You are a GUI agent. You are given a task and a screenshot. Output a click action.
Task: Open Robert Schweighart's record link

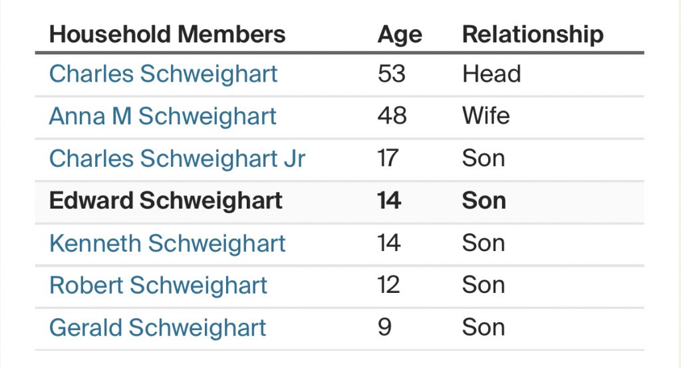point(158,286)
